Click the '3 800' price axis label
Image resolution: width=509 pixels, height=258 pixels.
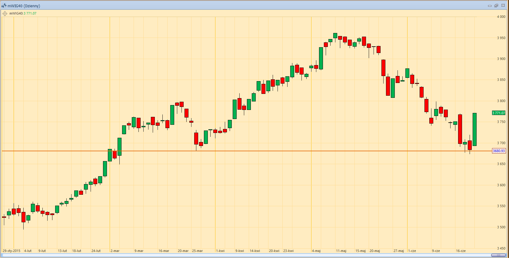[x=501, y=101]
